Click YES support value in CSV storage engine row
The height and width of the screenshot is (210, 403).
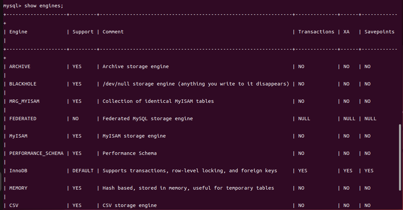[x=77, y=205]
